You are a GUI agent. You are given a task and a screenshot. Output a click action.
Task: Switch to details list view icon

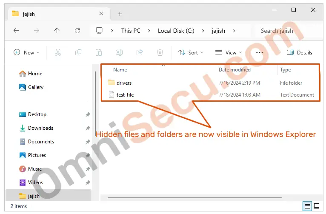[307, 206]
